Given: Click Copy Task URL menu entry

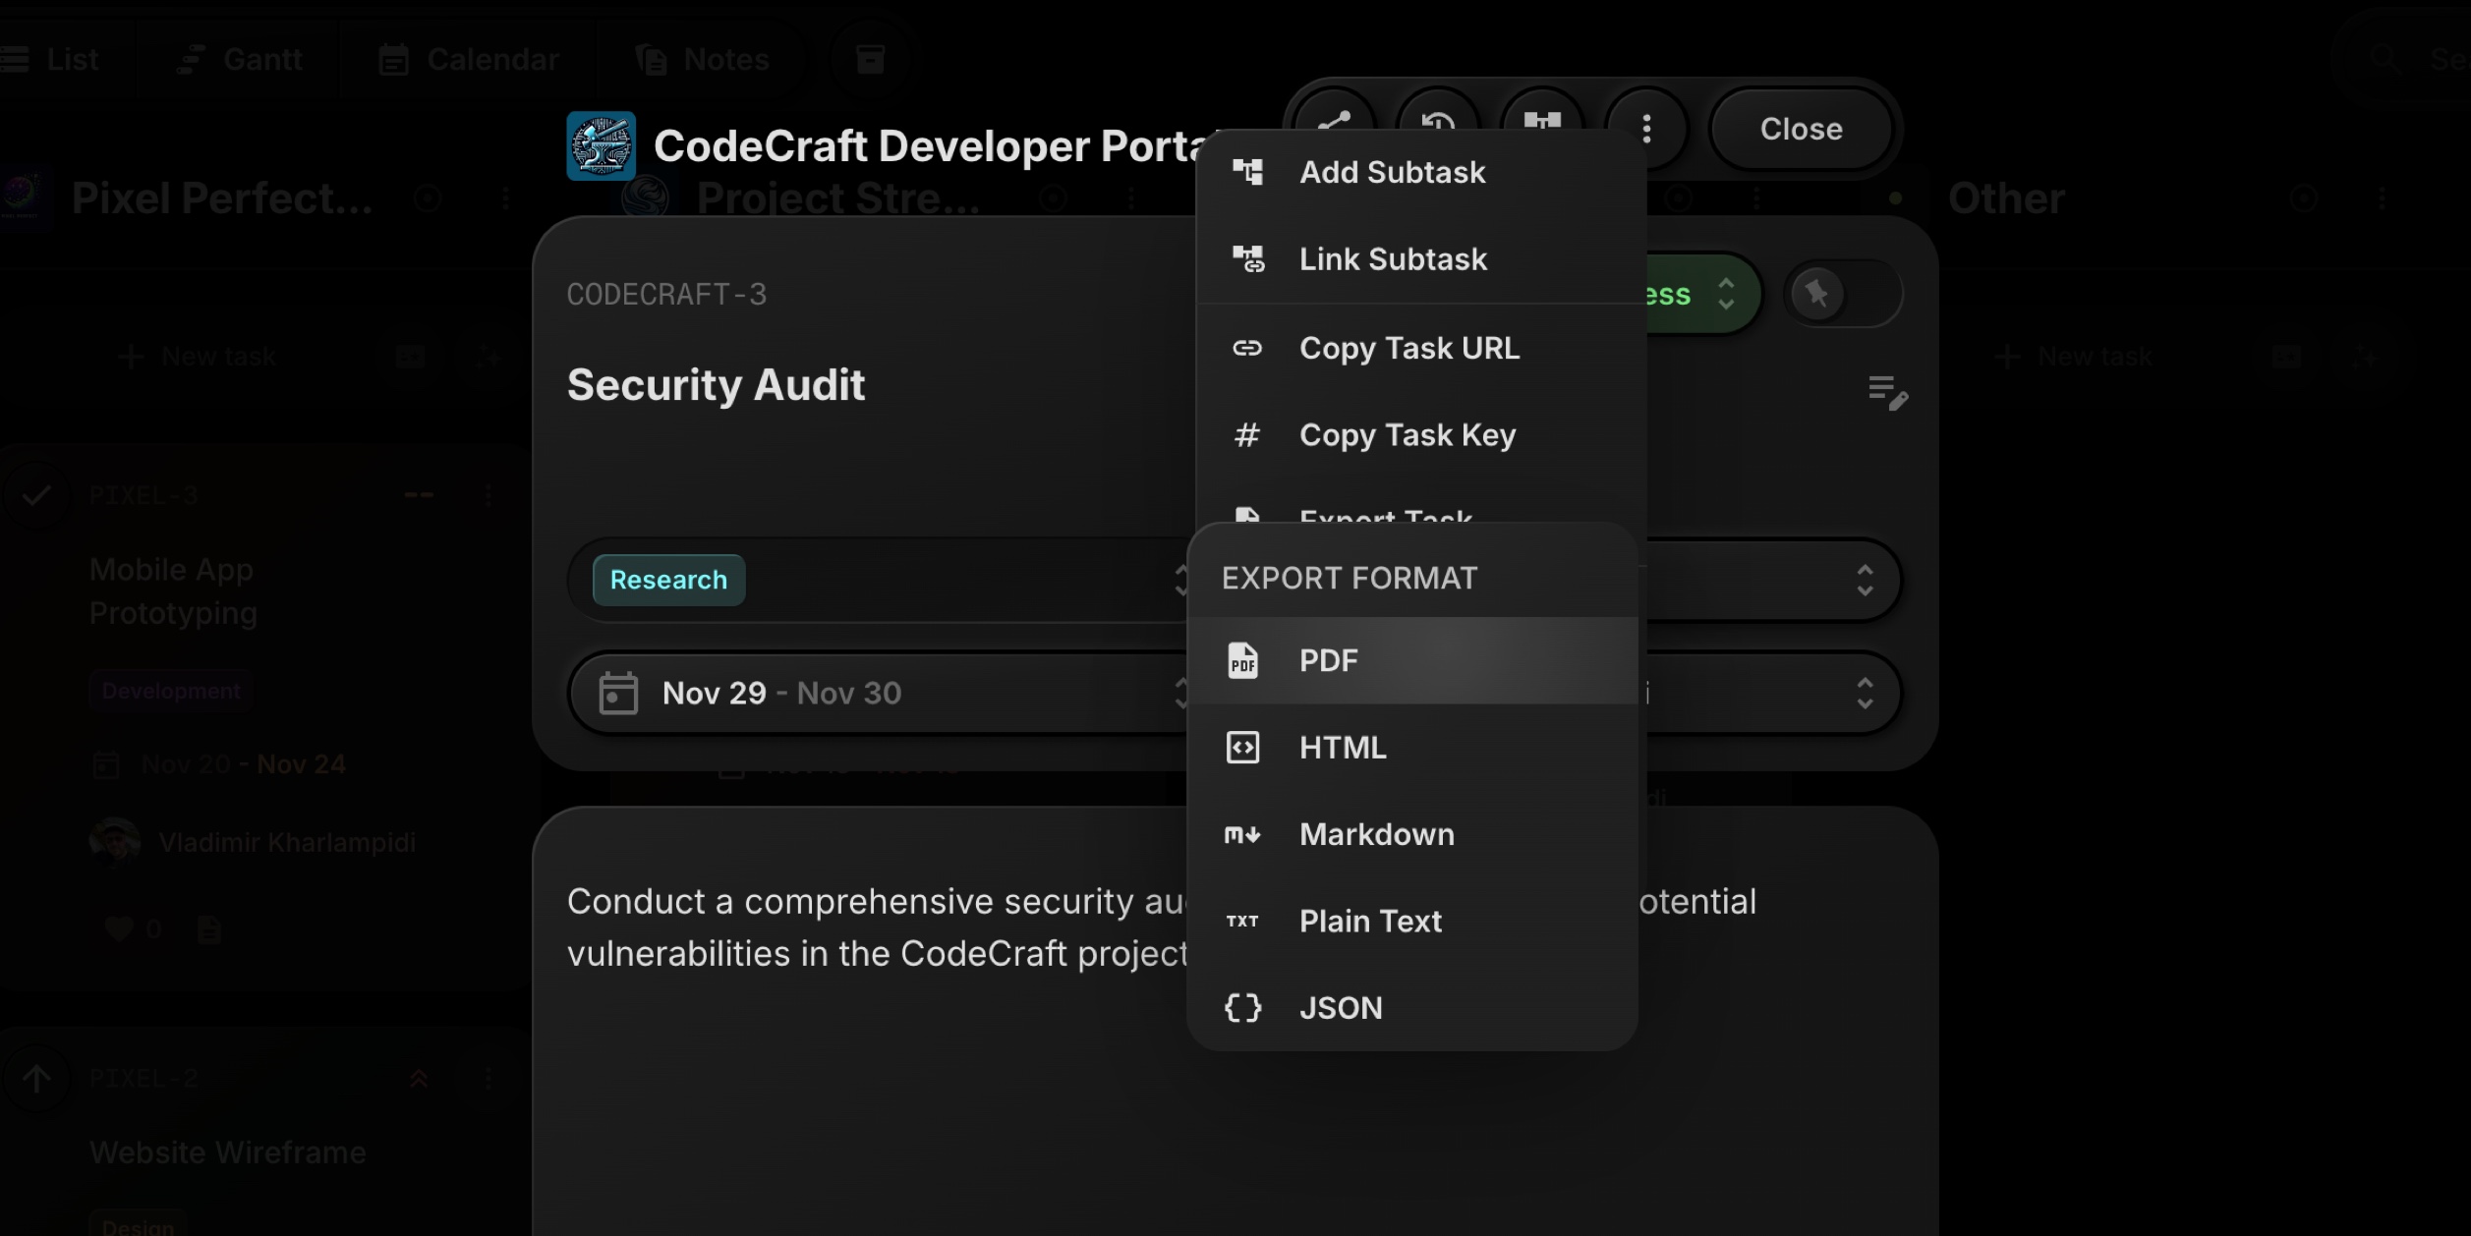Looking at the screenshot, I should (x=1408, y=348).
